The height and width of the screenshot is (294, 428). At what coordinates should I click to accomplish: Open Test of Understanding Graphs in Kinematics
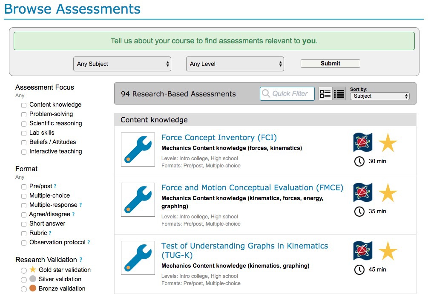(244, 250)
